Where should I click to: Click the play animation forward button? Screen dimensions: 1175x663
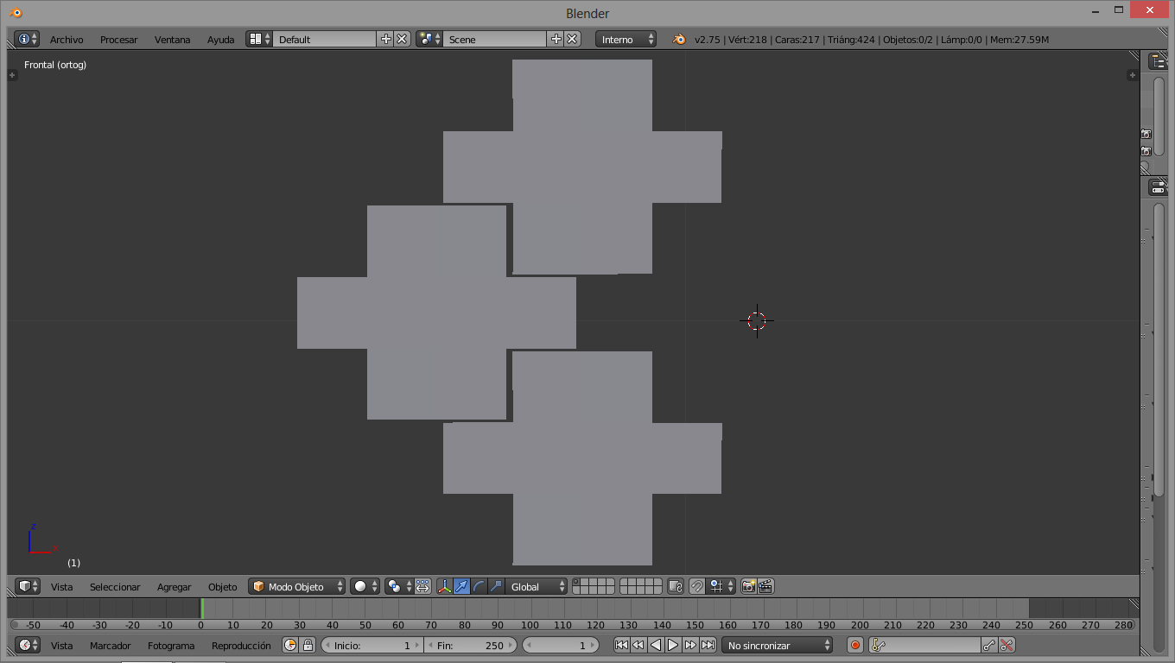click(673, 645)
